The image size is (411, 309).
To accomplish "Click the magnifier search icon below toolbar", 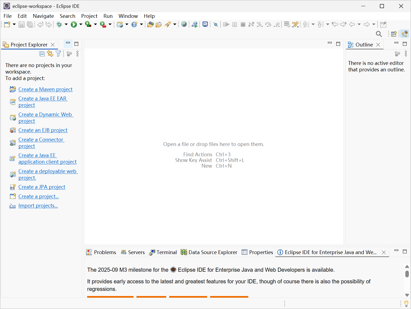I will (379, 34).
